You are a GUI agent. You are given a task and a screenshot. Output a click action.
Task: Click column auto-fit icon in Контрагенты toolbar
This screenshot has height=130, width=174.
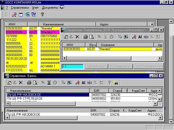tap(134, 37)
